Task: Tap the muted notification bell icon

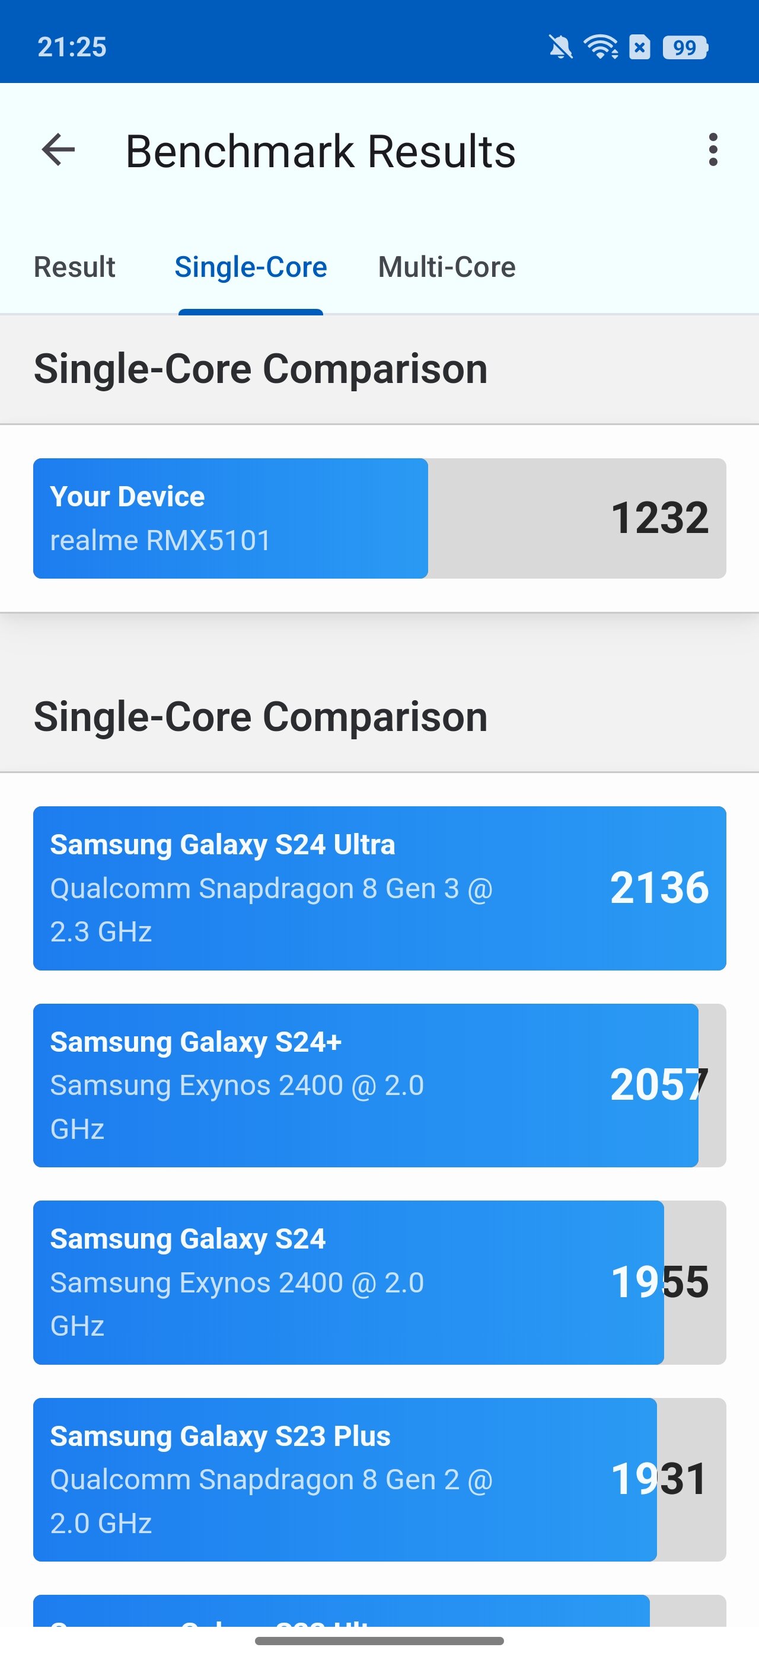Action: click(x=560, y=47)
